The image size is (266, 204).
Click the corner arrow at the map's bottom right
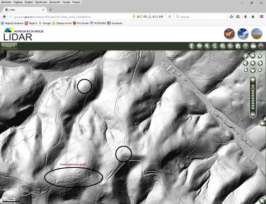(263, 201)
